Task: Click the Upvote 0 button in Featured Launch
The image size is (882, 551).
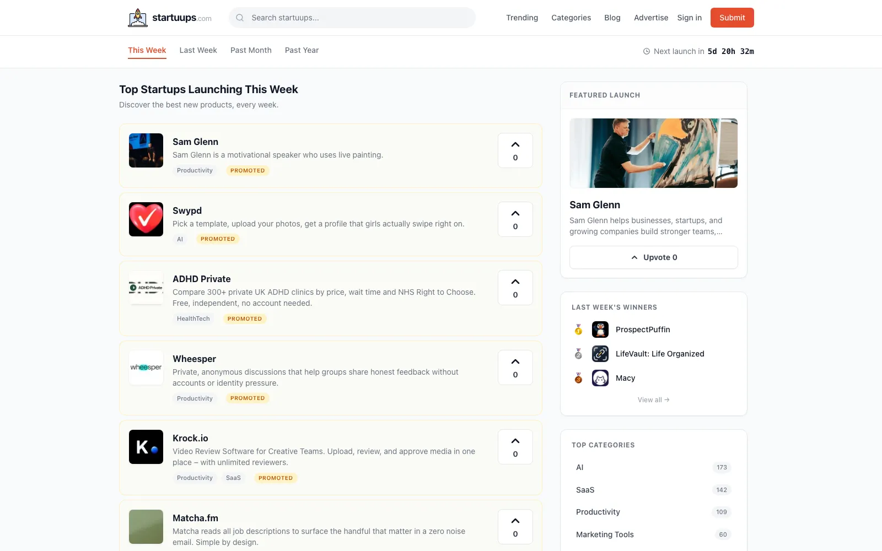Action: (x=653, y=257)
